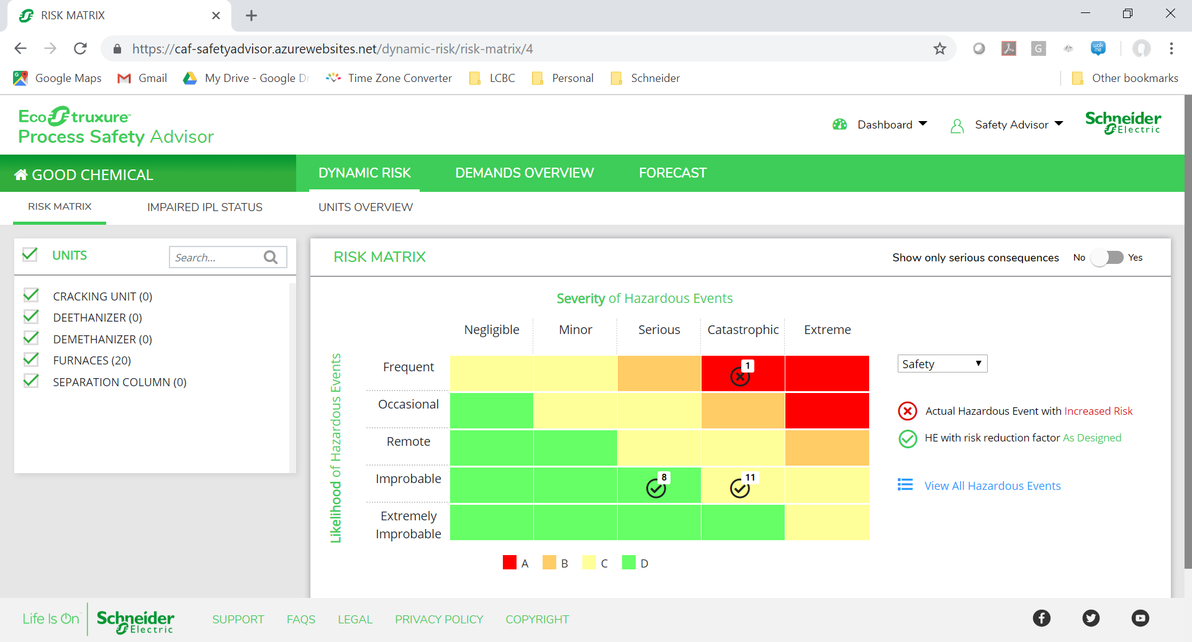Uncheck the DEETHANIZER unit checkbox
1192x642 pixels.
pos(31,316)
